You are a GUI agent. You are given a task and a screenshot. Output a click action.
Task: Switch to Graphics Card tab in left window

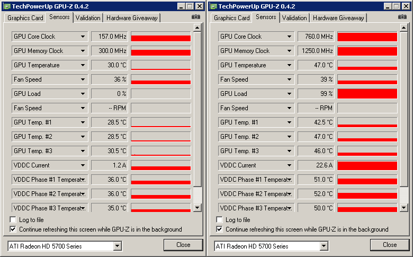coord(25,18)
